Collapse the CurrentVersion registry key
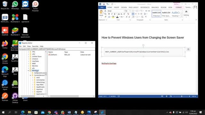 30,75
